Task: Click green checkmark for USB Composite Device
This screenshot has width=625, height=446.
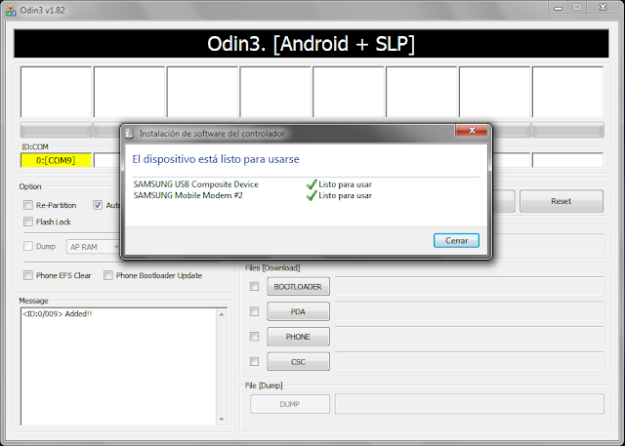Action: coord(312,184)
